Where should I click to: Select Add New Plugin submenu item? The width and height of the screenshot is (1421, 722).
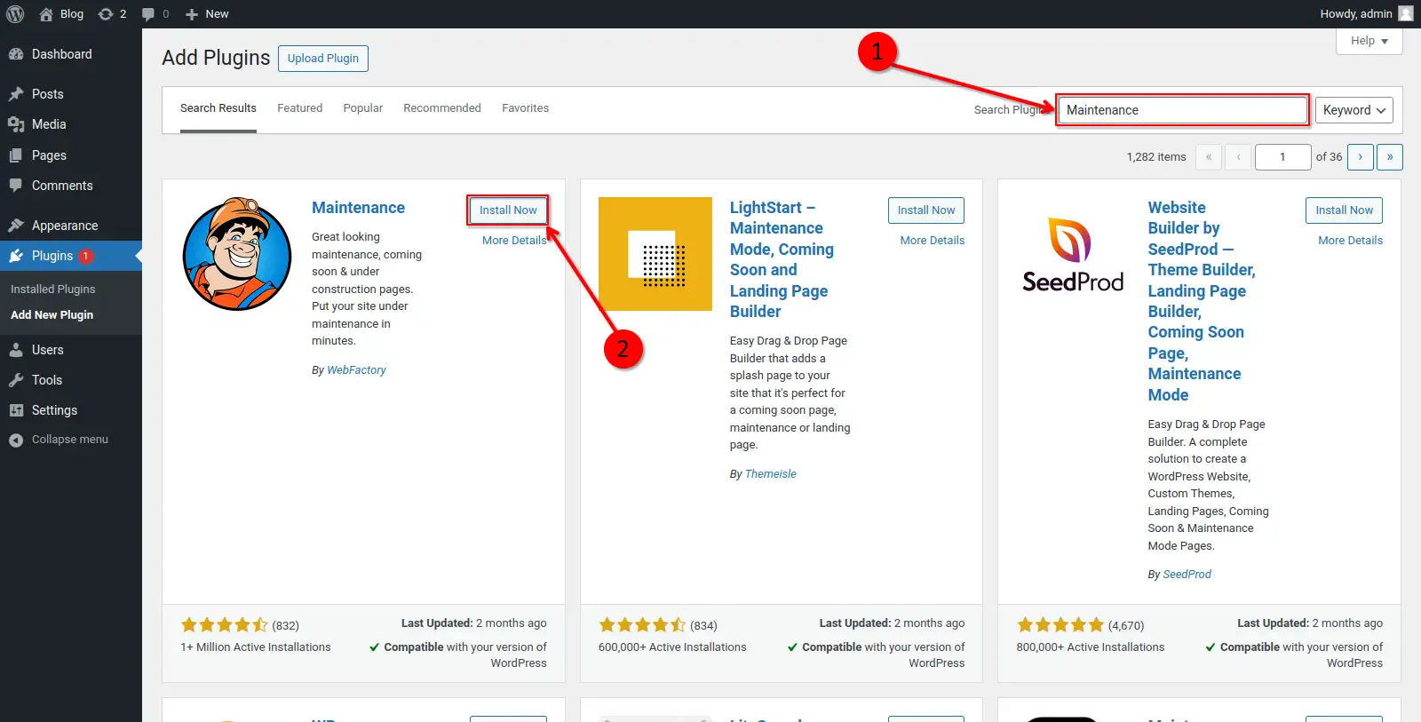click(x=52, y=315)
